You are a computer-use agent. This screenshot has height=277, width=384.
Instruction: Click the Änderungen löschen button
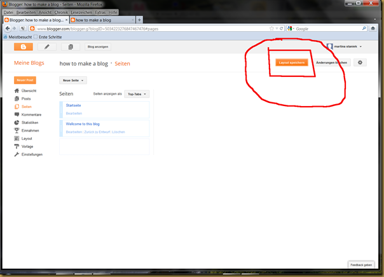point(331,62)
